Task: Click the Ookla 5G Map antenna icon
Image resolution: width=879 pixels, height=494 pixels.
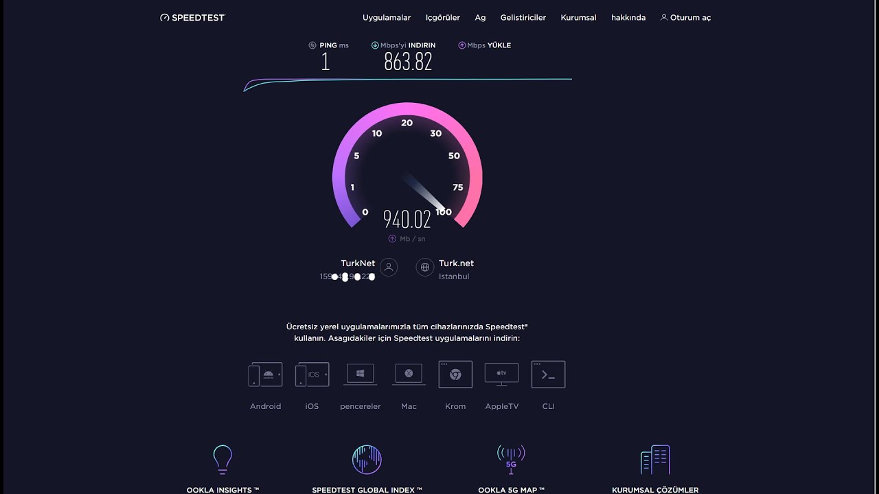Action: 511,460
